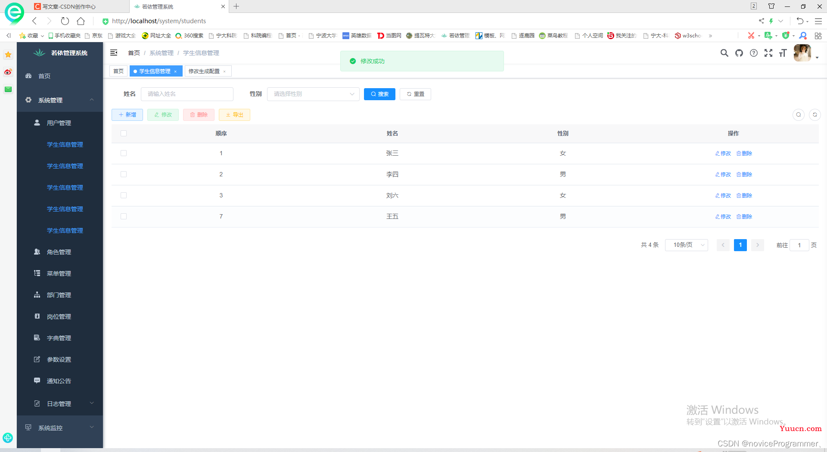Close the 修改生成配置 tag tab
The image size is (827, 452).
224,71
